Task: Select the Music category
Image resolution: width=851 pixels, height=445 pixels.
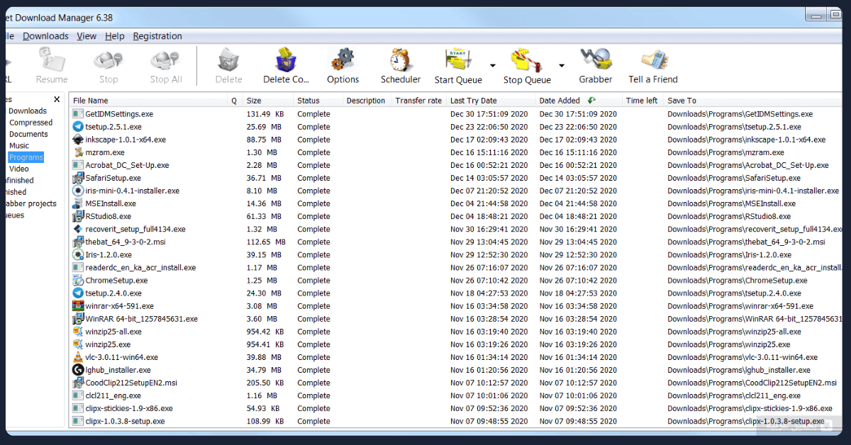Action: pyautogui.click(x=19, y=146)
